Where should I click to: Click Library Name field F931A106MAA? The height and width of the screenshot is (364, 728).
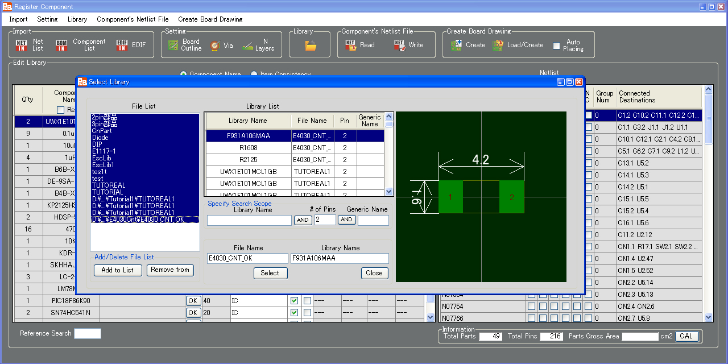tap(340, 258)
